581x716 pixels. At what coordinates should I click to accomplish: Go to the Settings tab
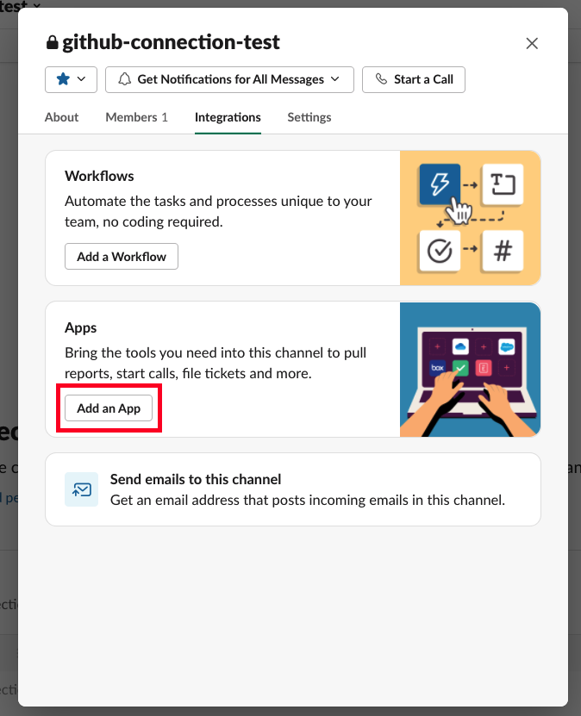click(x=309, y=117)
